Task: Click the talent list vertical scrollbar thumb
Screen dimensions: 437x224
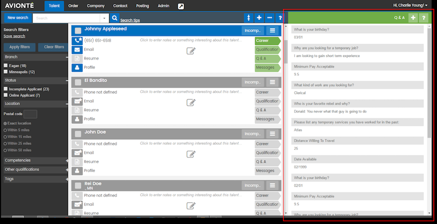Action: coord(286,52)
